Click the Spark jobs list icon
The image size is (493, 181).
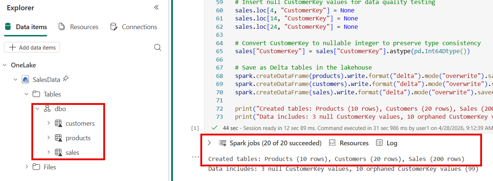pos(223,143)
